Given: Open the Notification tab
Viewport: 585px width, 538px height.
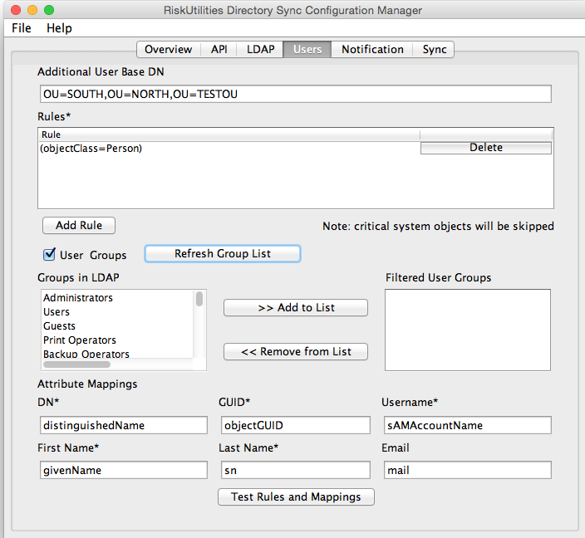Looking at the screenshot, I should tap(372, 49).
